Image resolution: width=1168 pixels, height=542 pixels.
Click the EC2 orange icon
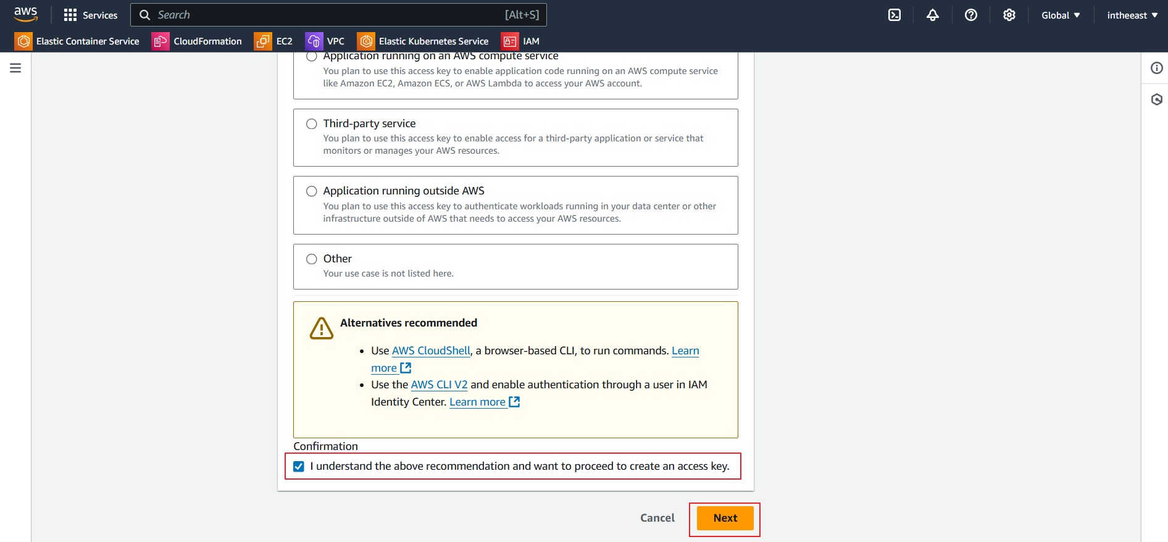tap(263, 41)
